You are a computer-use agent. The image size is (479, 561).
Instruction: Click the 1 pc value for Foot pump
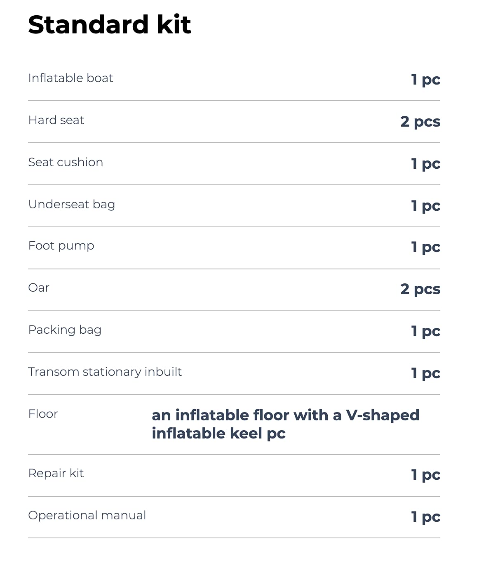pyautogui.click(x=426, y=247)
